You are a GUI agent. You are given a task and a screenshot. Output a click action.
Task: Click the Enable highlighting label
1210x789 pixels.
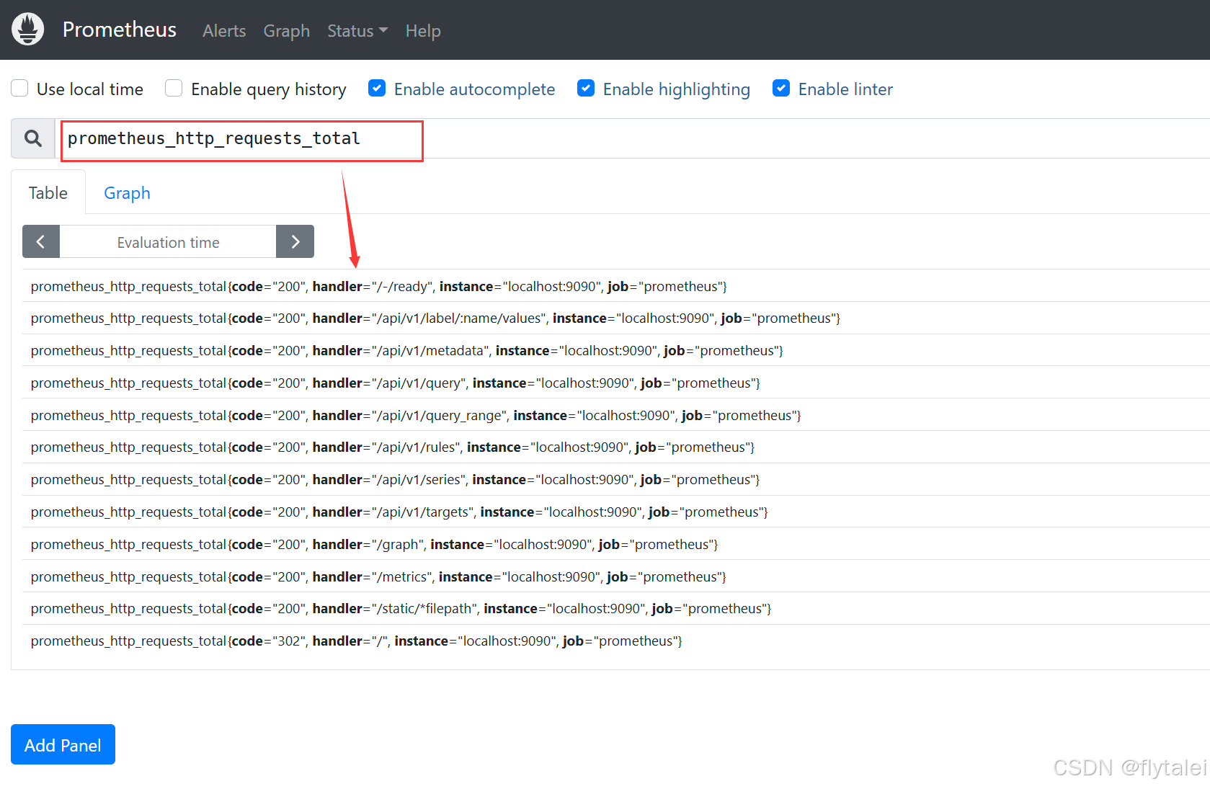coord(677,89)
